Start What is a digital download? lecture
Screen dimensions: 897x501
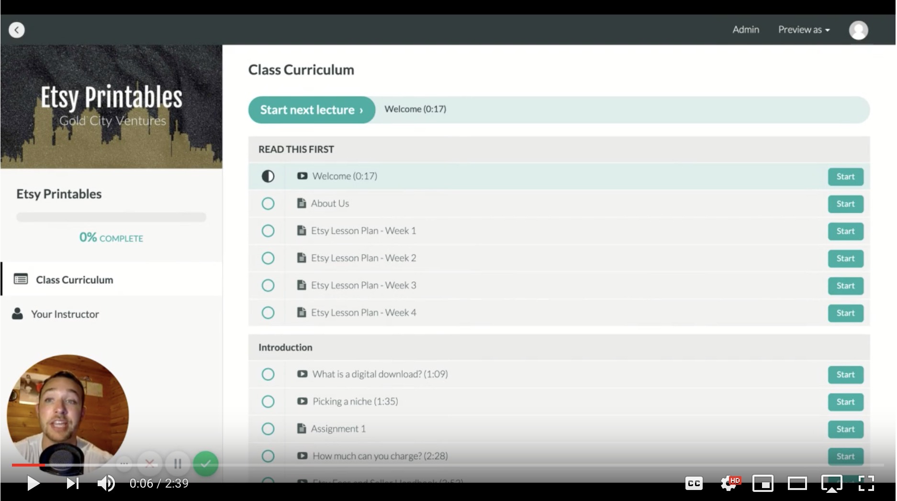coord(846,375)
